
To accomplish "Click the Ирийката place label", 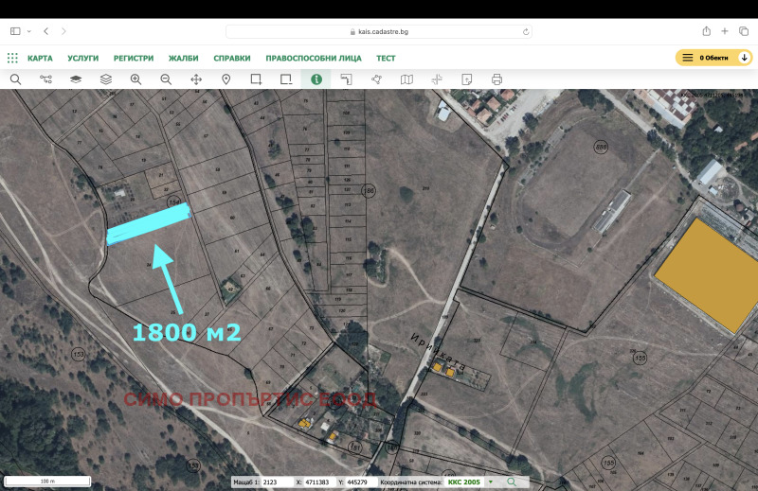I will tap(438, 351).
